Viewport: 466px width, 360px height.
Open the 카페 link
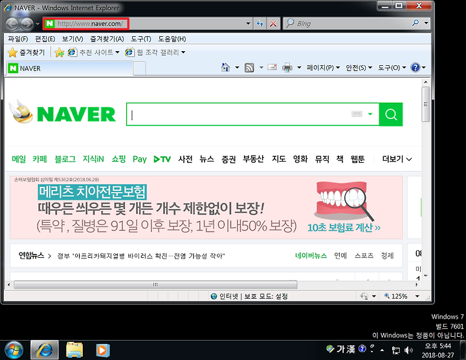(40, 159)
